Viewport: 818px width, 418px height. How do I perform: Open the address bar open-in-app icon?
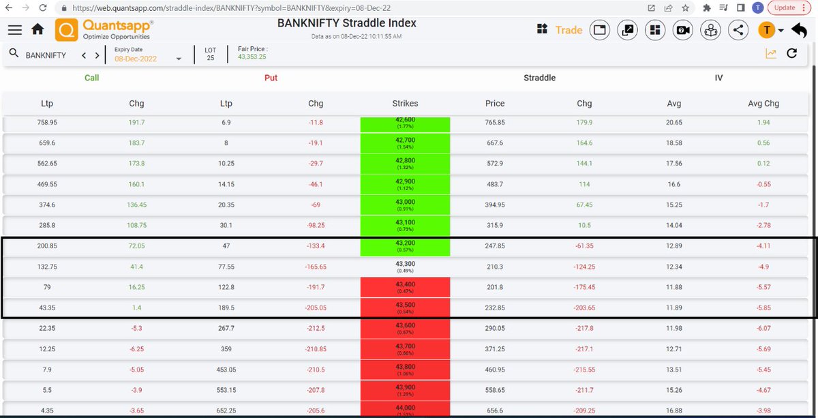tap(652, 8)
